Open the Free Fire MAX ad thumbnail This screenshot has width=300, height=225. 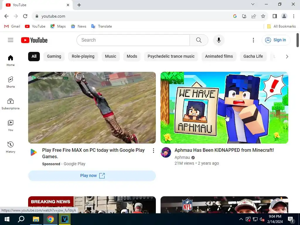click(92, 108)
